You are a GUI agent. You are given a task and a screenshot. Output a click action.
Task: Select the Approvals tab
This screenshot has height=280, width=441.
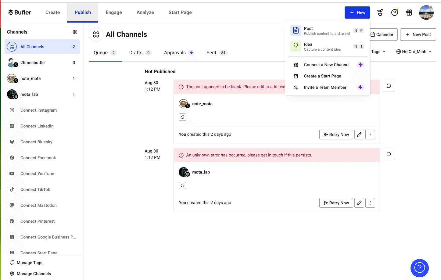(x=179, y=53)
